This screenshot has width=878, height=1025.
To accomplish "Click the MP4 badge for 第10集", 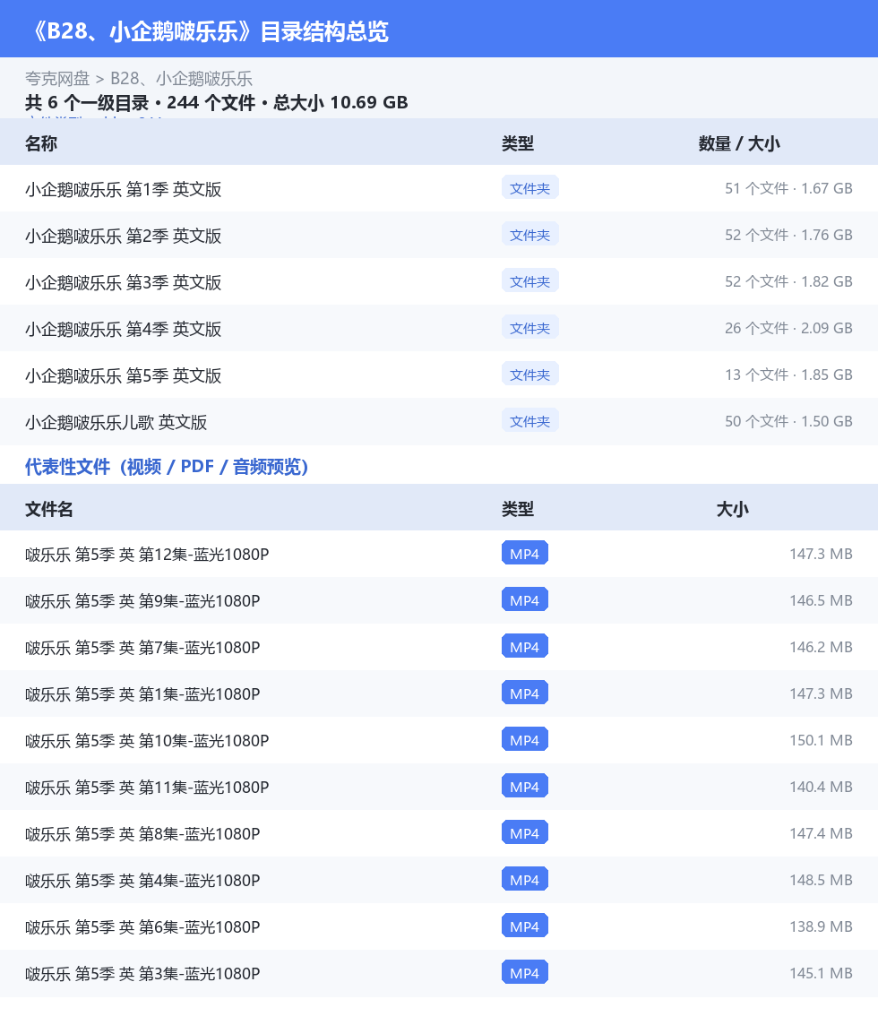I will click(525, 740).
